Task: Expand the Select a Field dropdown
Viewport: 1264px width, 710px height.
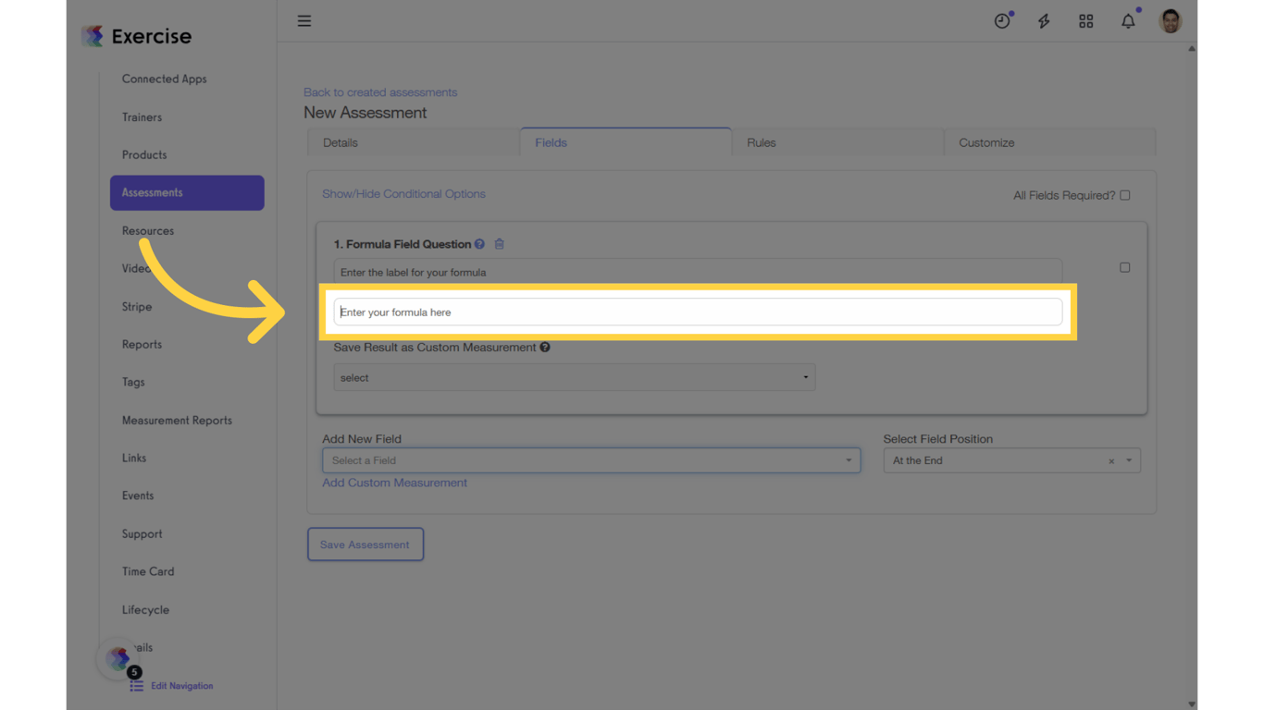Action: 591,459
